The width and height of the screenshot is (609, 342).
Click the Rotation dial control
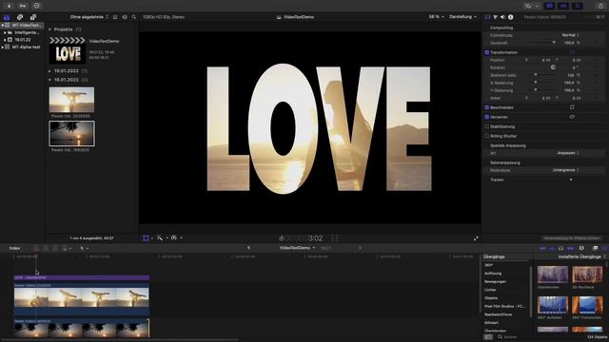[553, 67]
